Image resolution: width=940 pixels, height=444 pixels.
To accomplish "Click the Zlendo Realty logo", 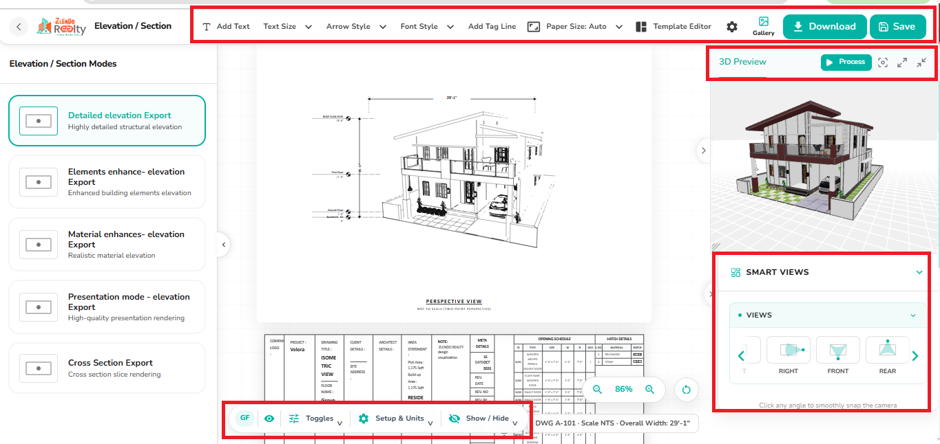I will [x=62, y=27].
